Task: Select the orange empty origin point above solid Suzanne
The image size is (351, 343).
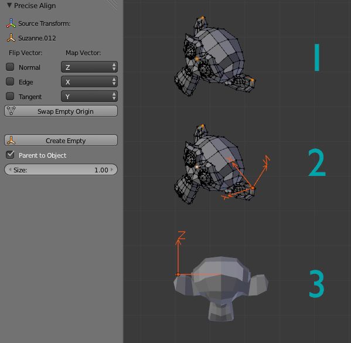Action: point(178,274)
